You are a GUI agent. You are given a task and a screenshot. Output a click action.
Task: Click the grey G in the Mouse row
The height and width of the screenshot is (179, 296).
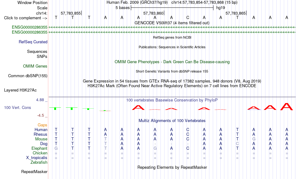[x=254, y=139]
